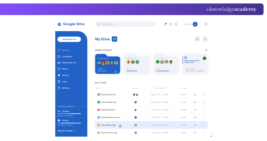Expand Quick Access with the right chevron
The width and height of the screenshot is (267, 141).
206,50
